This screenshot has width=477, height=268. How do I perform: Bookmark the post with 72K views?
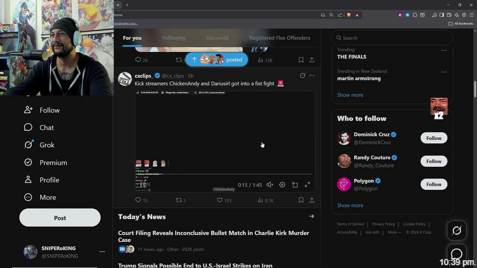coord(301,60)
